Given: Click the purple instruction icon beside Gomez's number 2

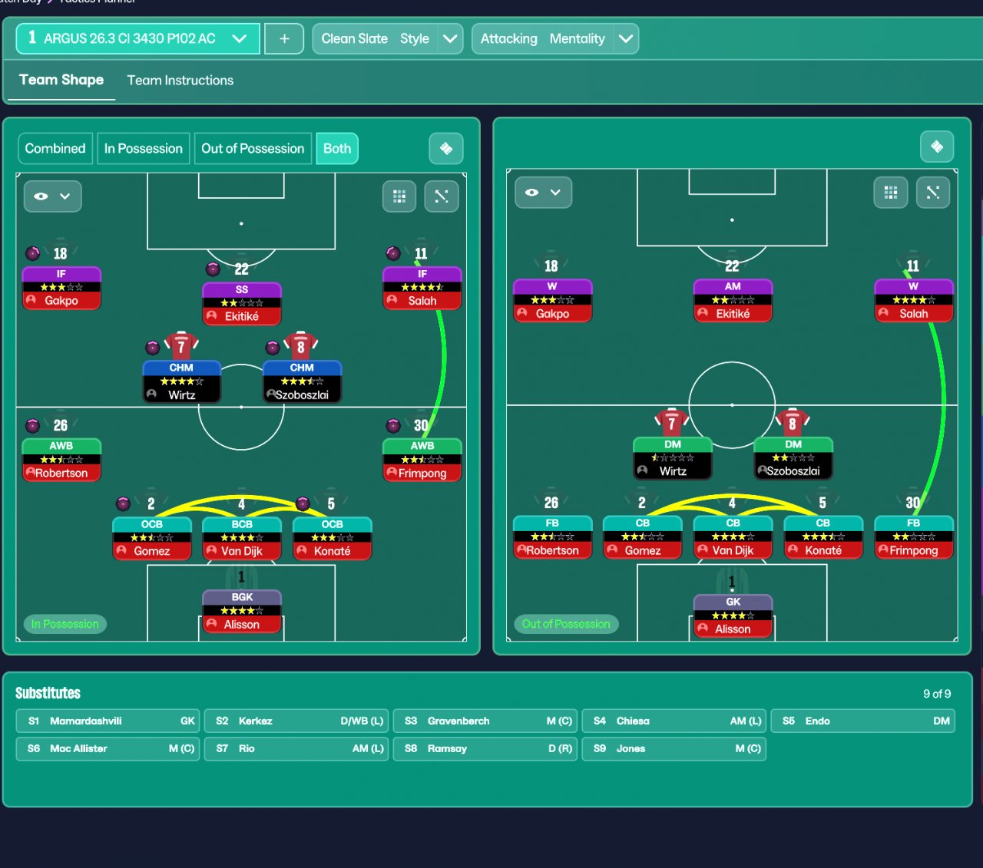Looking at the screenshot, I should click(123, 503).
